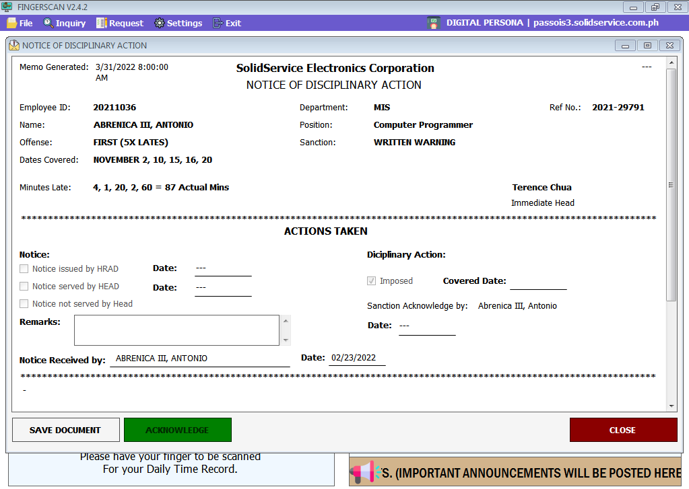Click the document scrollbar down arrow

tap(671, 406)
